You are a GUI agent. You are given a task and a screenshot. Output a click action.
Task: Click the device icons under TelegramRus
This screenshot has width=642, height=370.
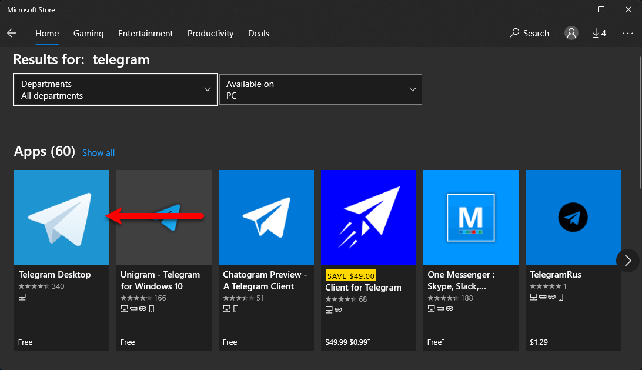click(547, 297)
